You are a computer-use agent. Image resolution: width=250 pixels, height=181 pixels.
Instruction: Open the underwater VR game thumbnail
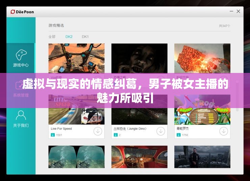point(77,157)
